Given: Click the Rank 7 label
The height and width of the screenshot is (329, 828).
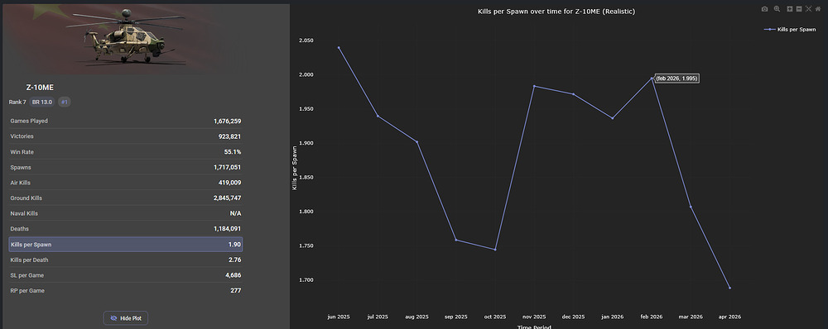Looking at the screenshot, I should pos(17,103).
